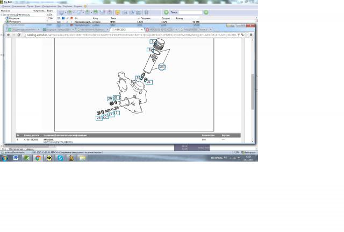344x232 pixels.
Task: Collapse the mail account folder tree
Action: (x=3, y=15)
